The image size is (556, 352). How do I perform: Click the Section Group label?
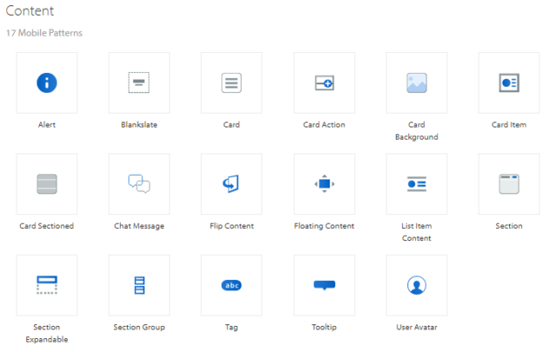[139, 327]
